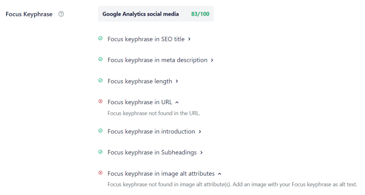Click the green check beside SEO title result
This screenshot has height=195, width=365.
pyautogui.click(x=100, y=38)
